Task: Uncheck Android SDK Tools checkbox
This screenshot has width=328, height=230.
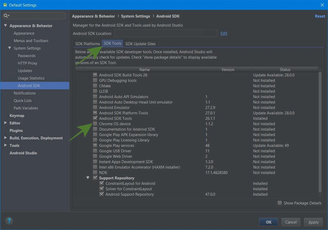Action: [95, 118]
